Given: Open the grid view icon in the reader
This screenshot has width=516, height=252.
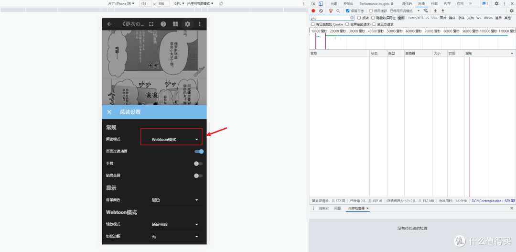Looking at the screenshot, I should coord(175,24).
